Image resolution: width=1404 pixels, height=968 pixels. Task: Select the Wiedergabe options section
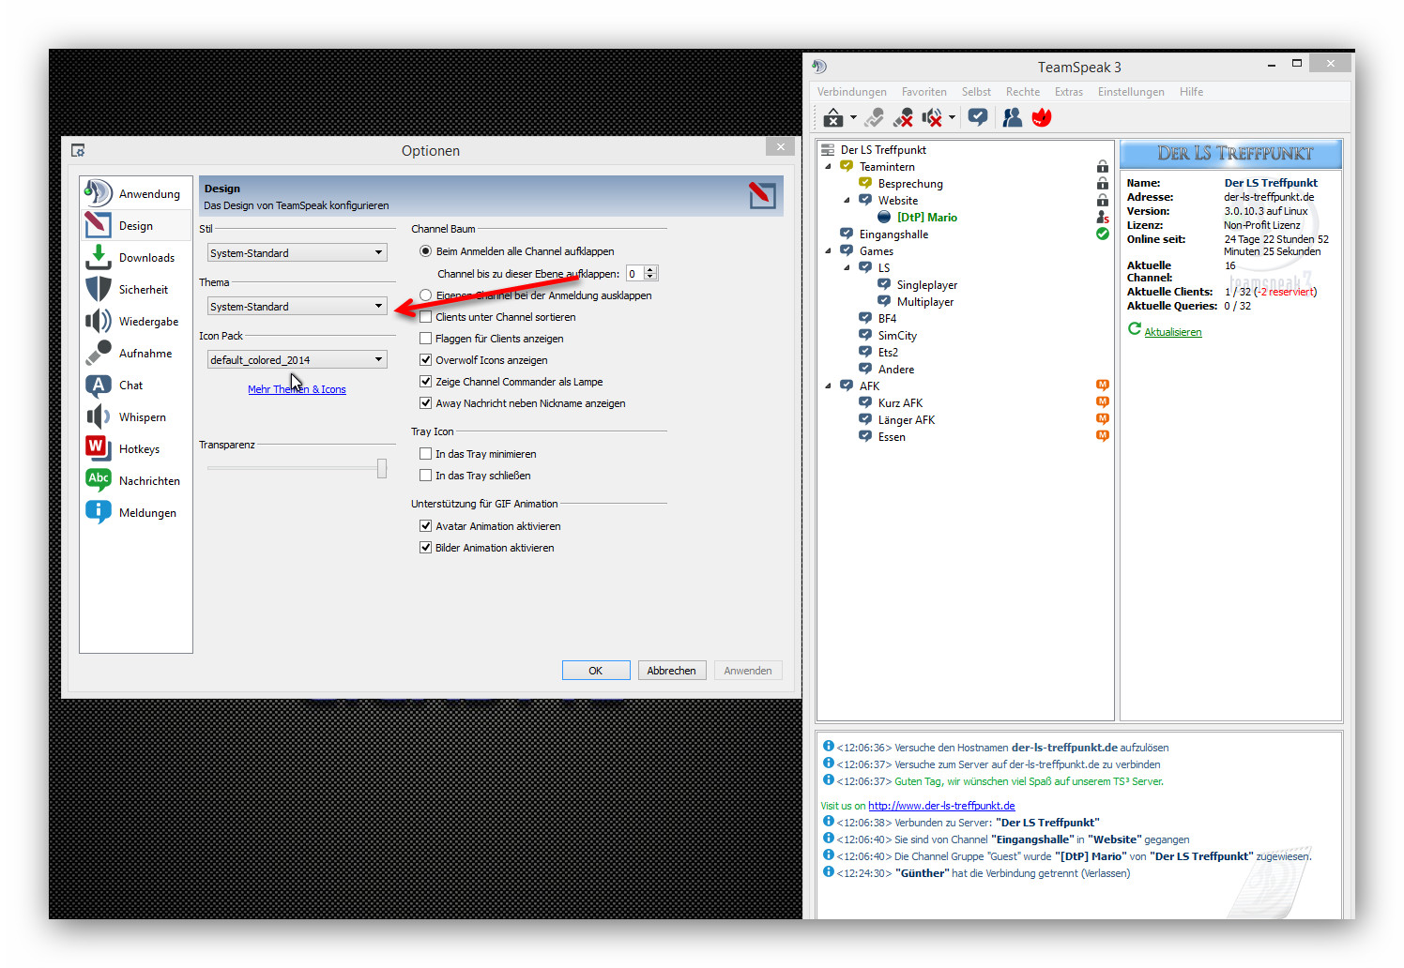(x=147, y=322)
